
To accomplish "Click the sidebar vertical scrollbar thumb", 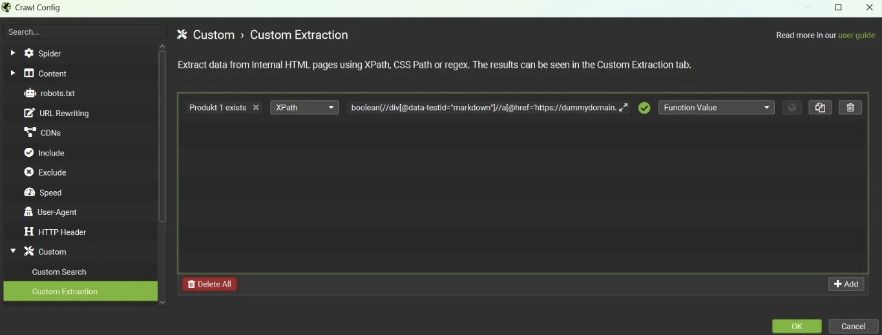I will pyautogui.click(x=162, y=136).
